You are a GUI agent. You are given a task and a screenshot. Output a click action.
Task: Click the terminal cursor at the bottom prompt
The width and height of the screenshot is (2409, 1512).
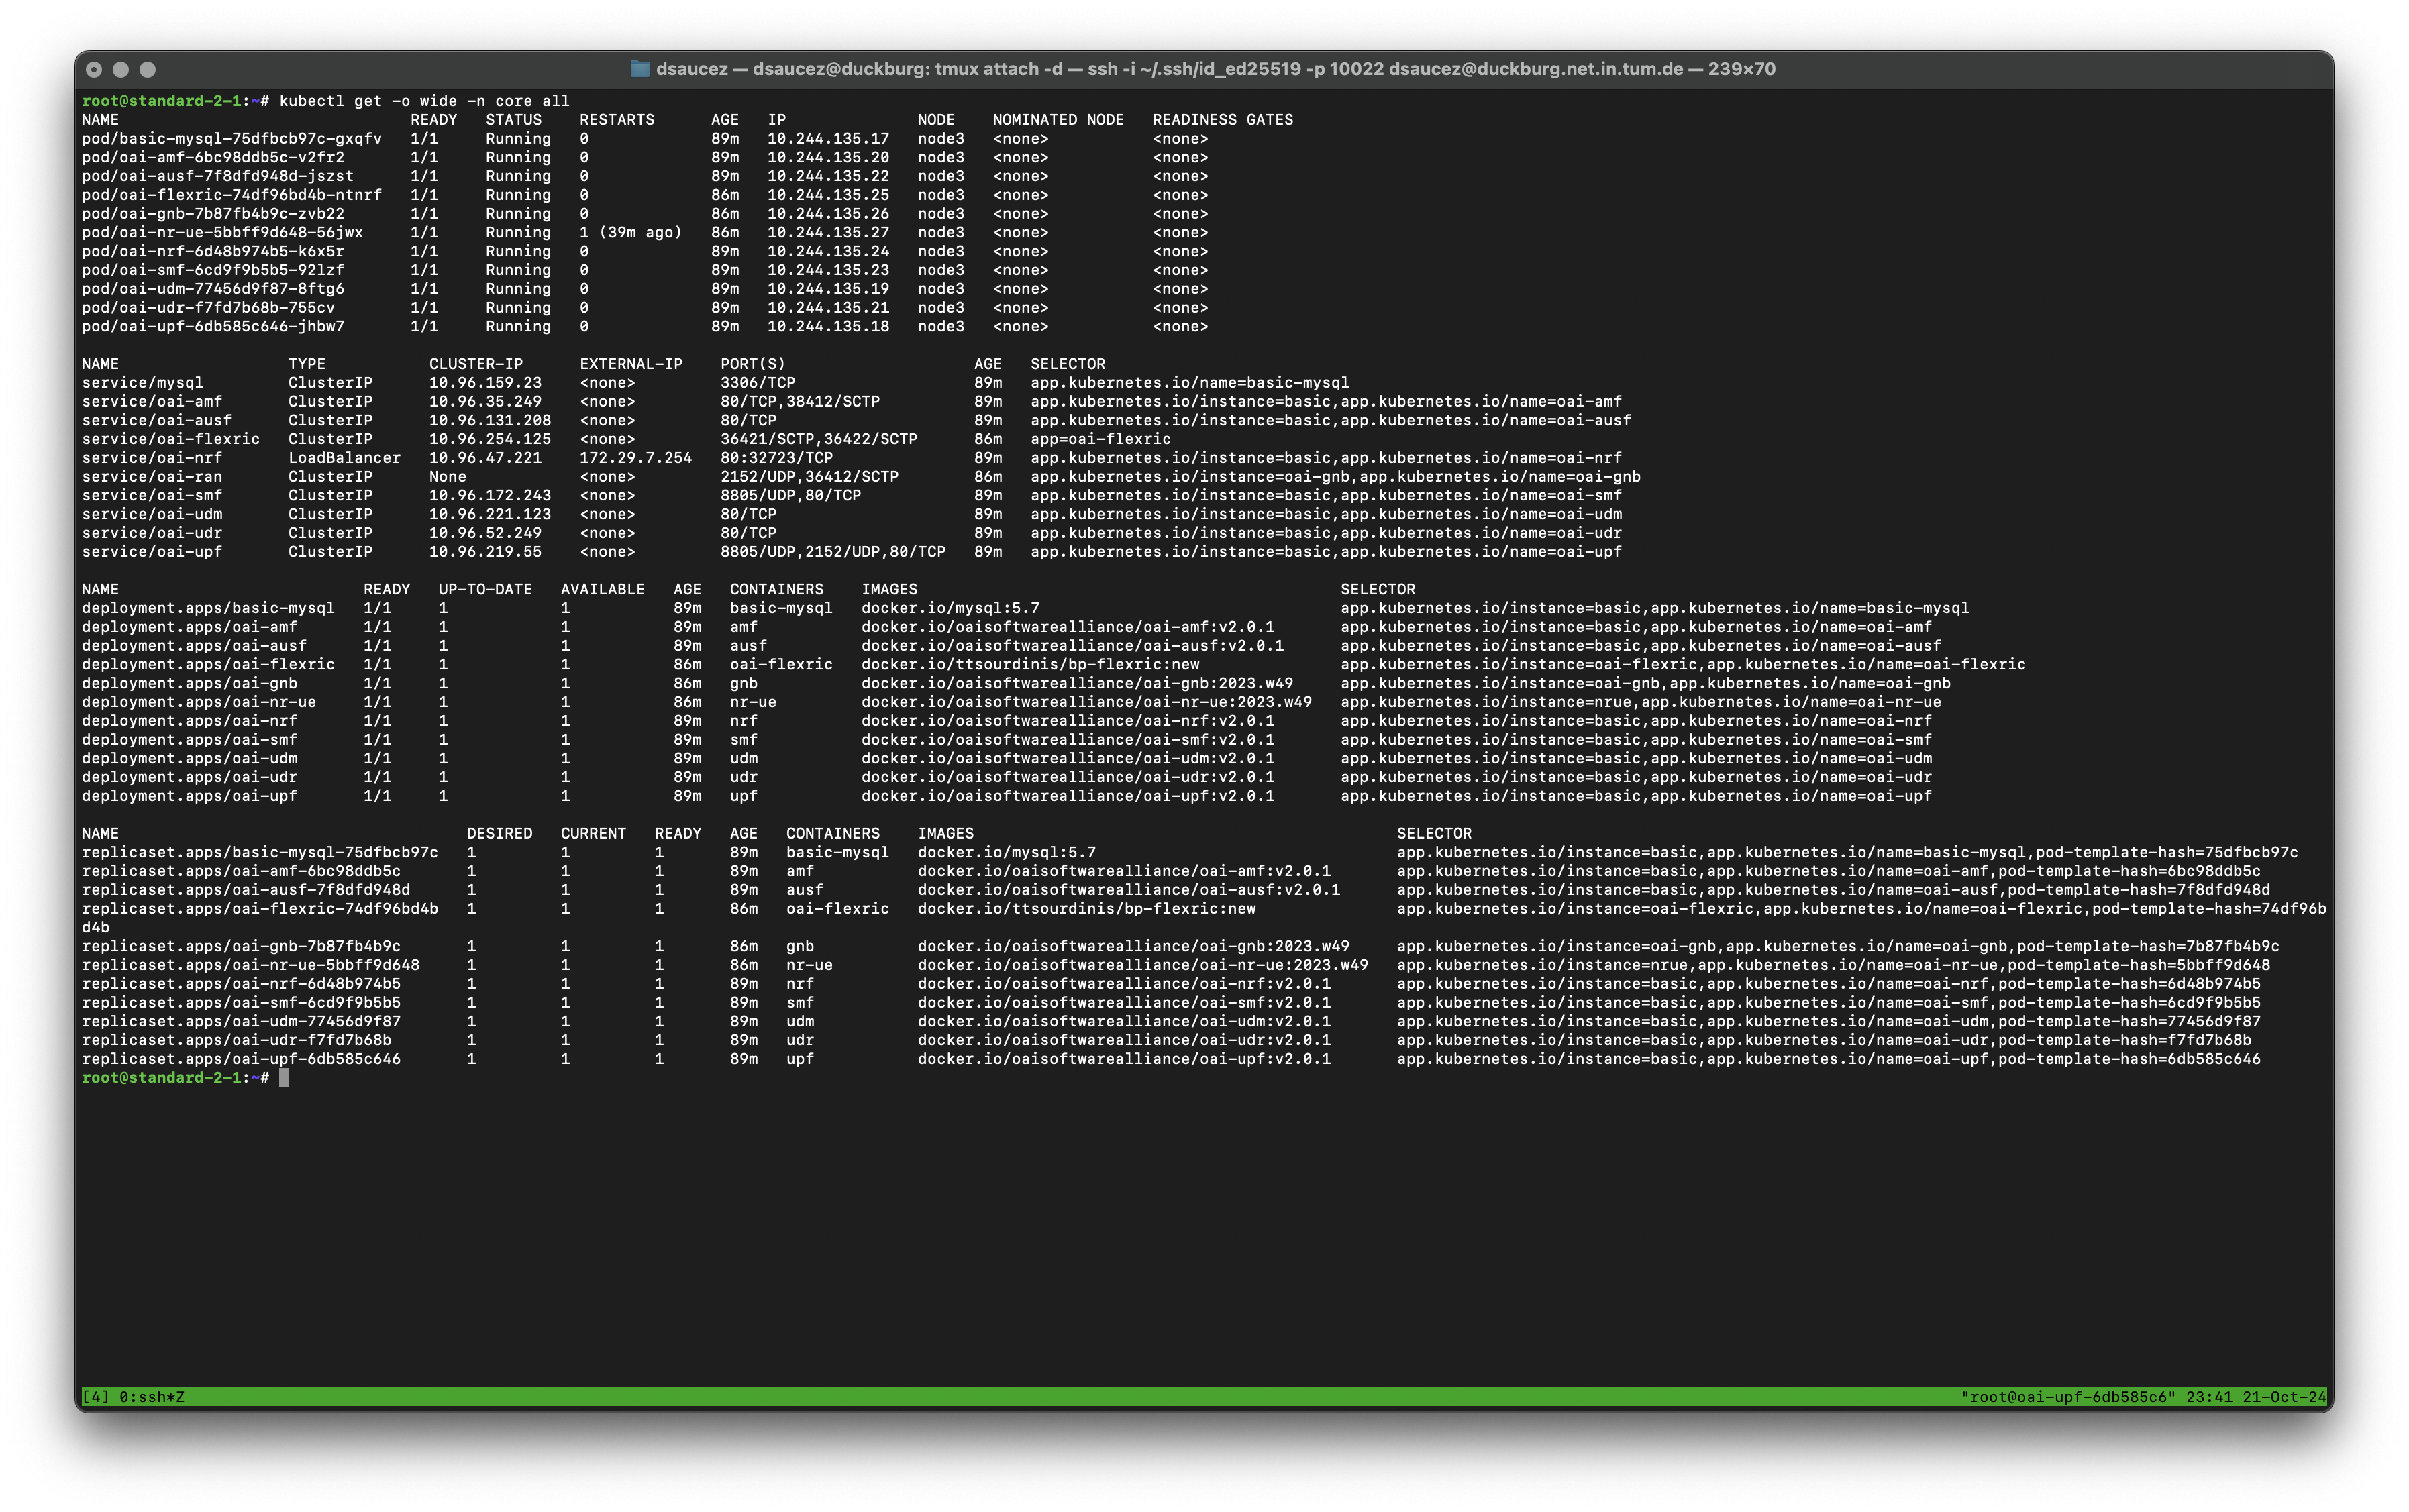click(284, 1077)
